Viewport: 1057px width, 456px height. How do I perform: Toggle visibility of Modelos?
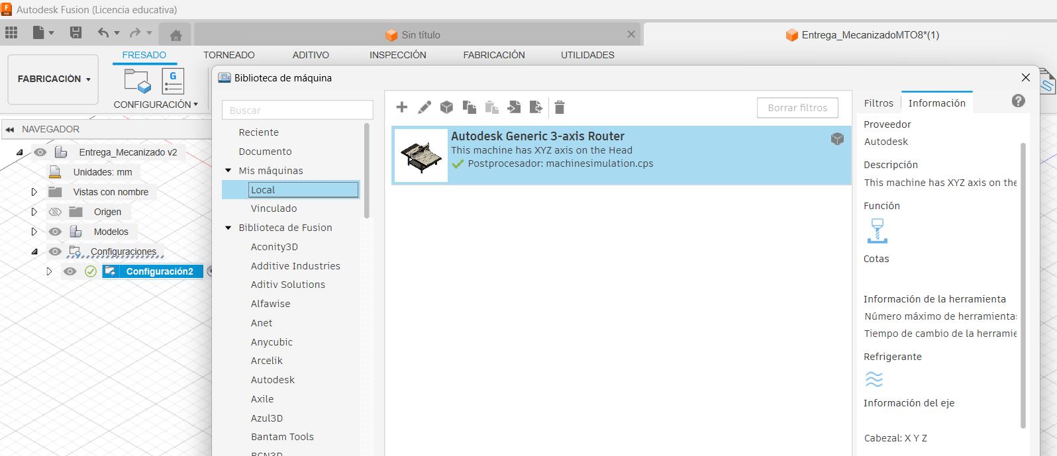(55, 232)
